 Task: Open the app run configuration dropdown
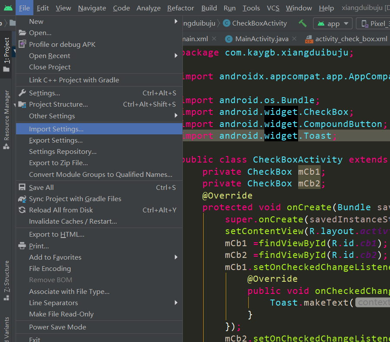tap(333, 23)
